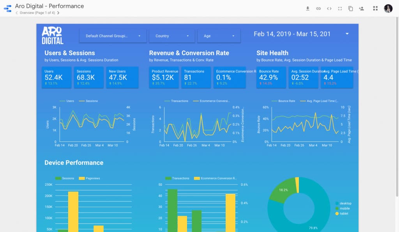Click the Users & Sessions heading
The width and height of the screenshot is (399, 232).
pyautogui.click(x=70, y=53)
